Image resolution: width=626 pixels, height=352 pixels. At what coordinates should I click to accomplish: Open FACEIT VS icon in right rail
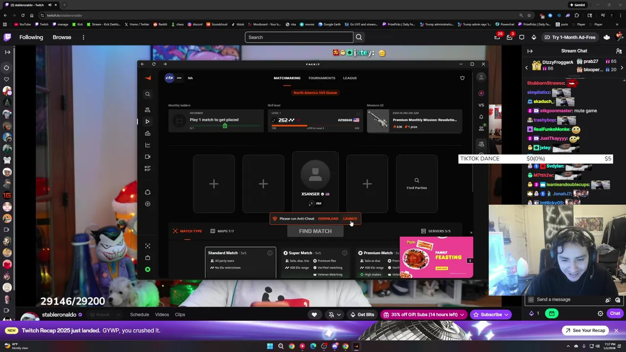pos(481,105)
